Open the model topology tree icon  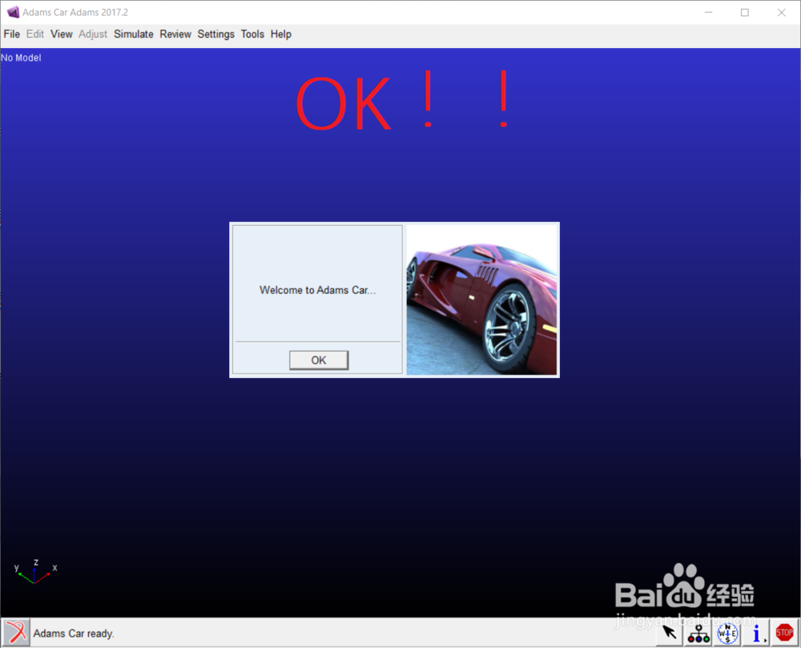click(698, 633)
